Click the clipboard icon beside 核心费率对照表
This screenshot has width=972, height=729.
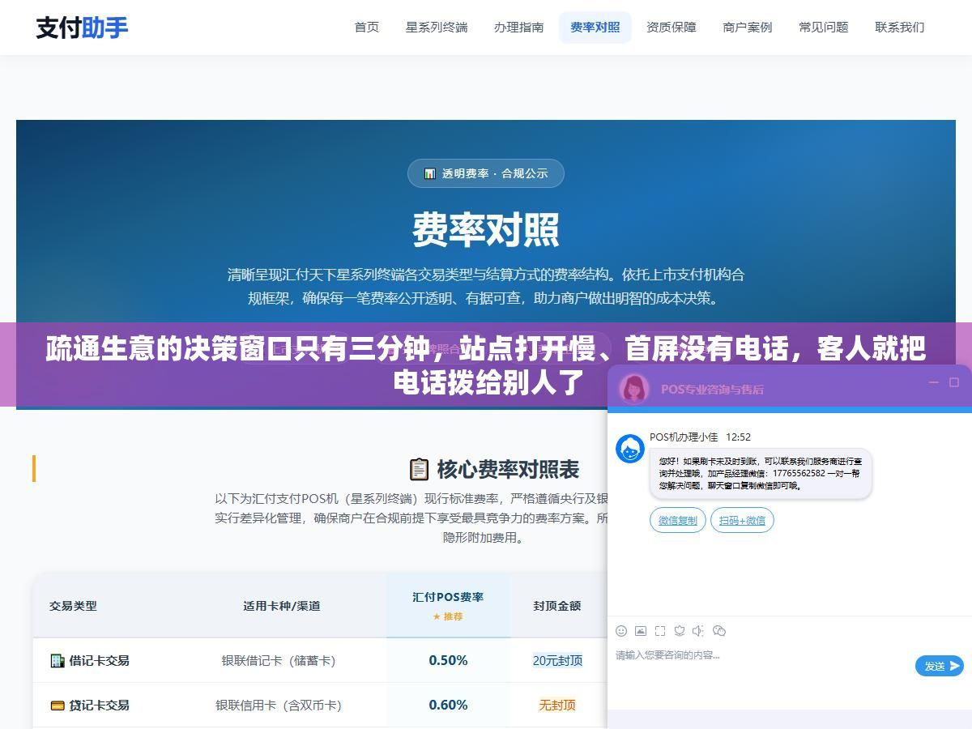pos(419,469)
